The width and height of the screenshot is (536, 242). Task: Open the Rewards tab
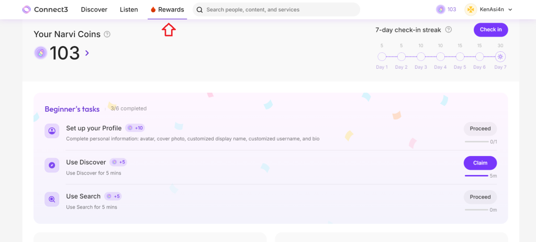point(167,9)
